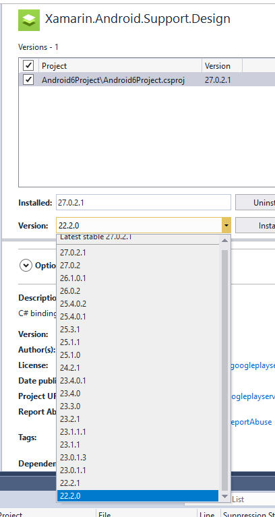Select version 22.2.1 from list

coord(137,483)
